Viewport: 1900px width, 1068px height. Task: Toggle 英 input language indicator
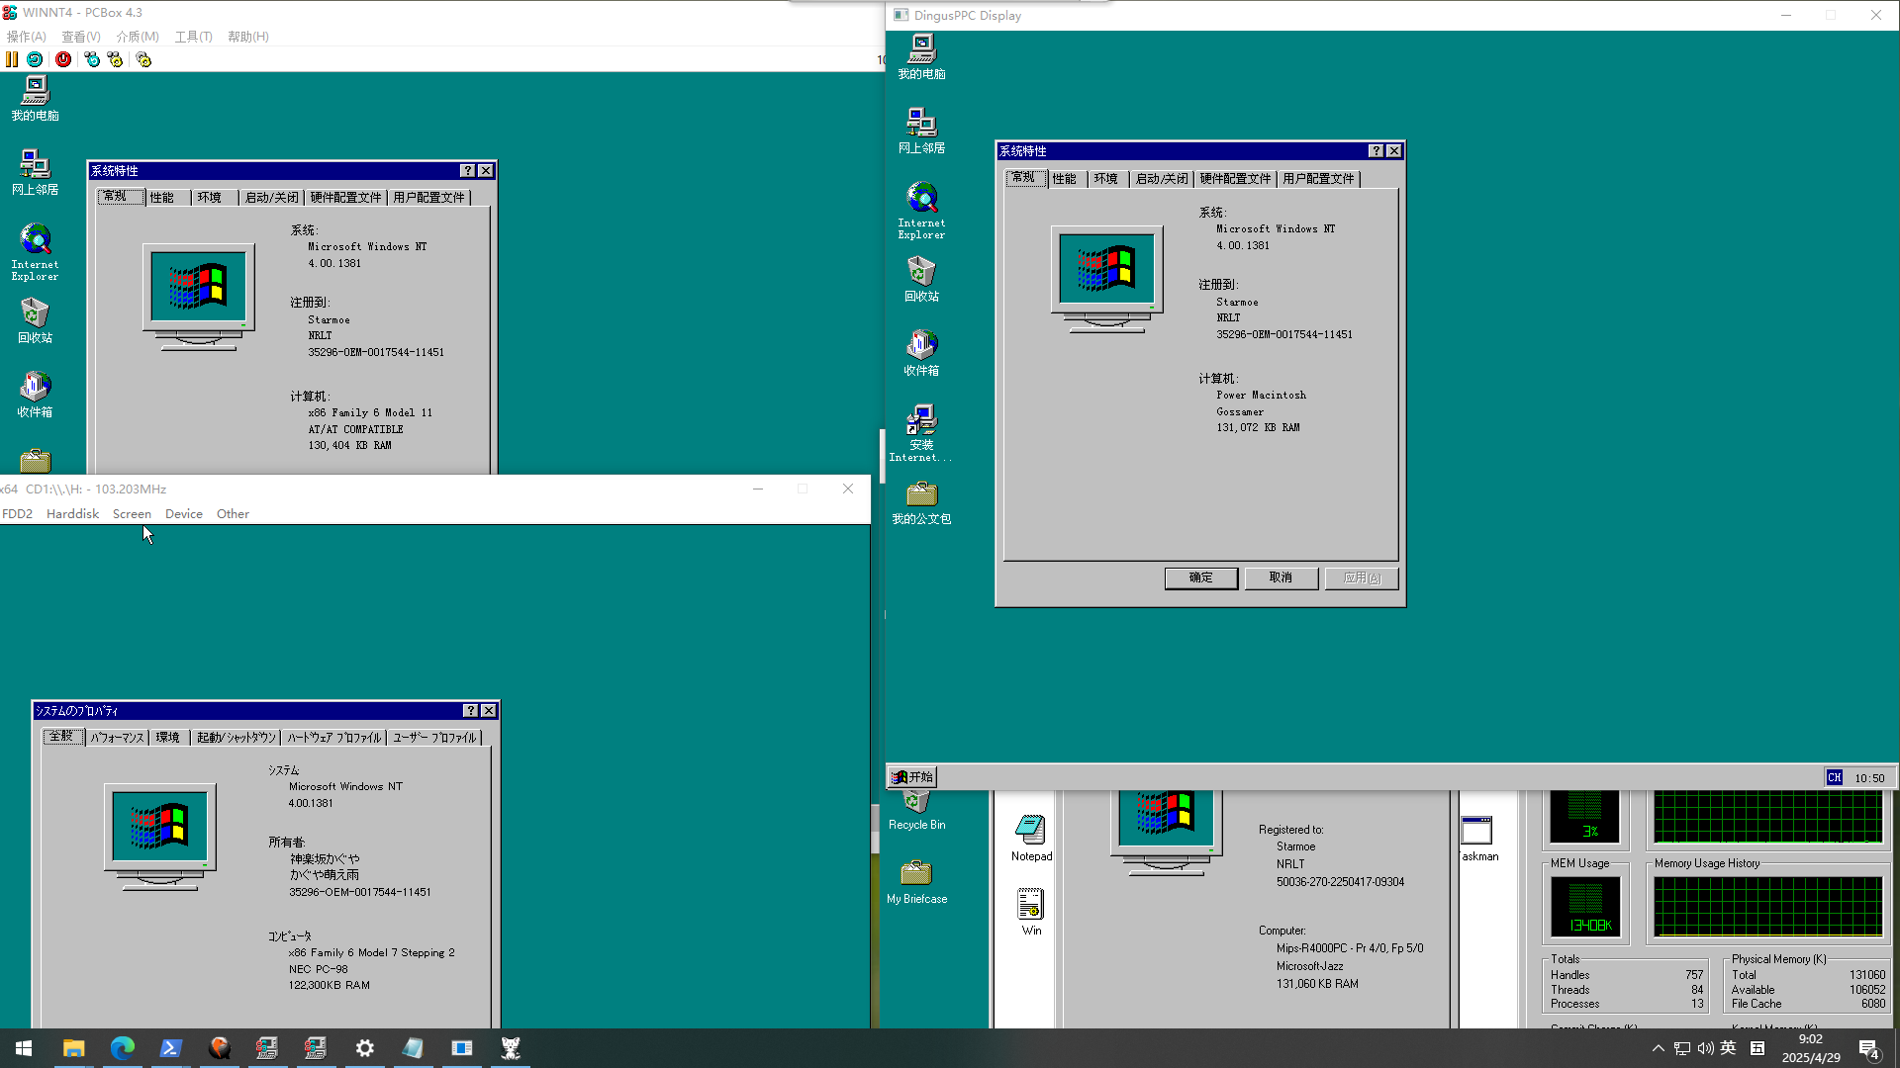coord(1728,1048)
